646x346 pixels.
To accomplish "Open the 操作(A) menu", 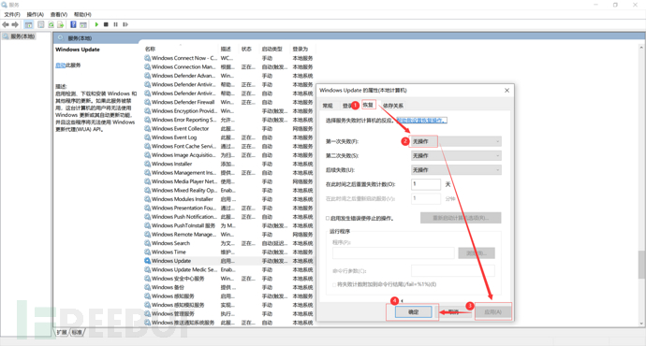I will (35, 14).
